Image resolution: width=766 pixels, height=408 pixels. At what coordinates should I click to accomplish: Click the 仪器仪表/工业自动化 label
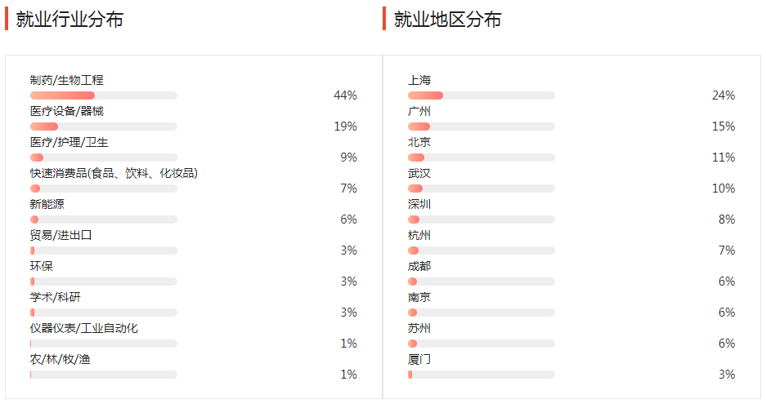pyautogui.click(x=84, y=328)
